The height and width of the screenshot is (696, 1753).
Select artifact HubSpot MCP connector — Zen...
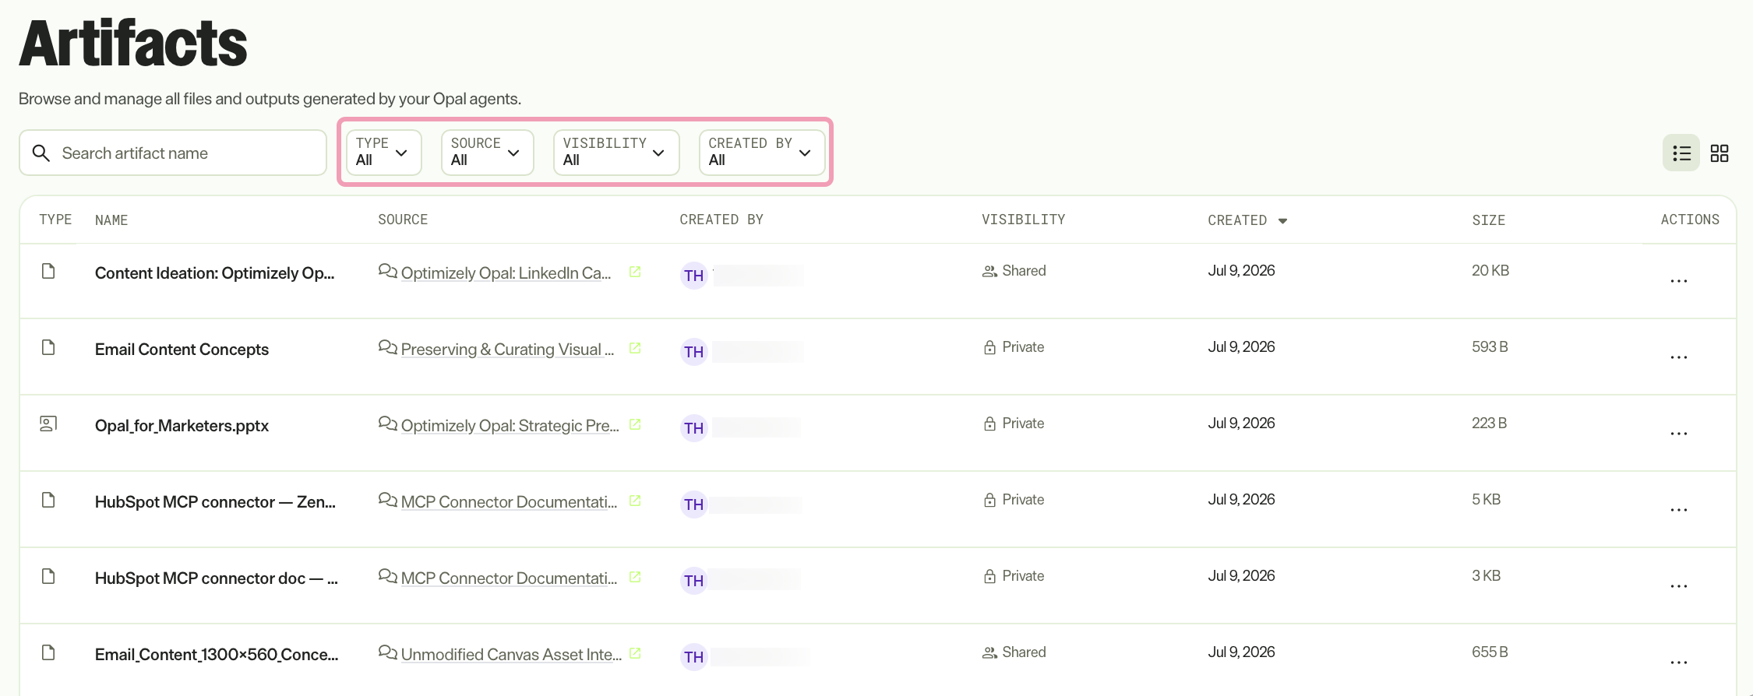point(215,502)
